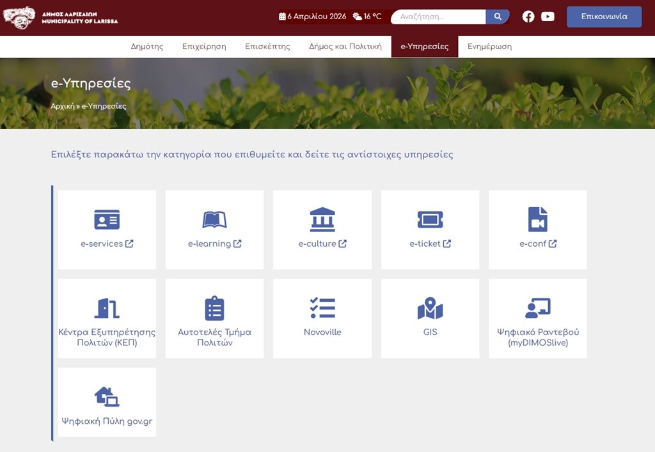The height and width of the screenshot is (452, 655).
Task: Open the e-ticket ticket icon
Action: pos(430,219)
